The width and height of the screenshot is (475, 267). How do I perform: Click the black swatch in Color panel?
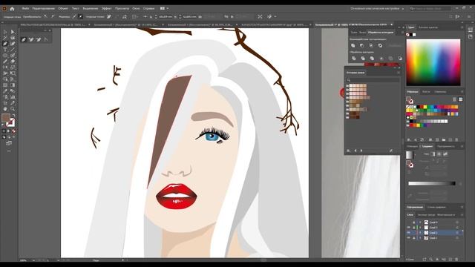pyautogui.click(x=411, y=35)
